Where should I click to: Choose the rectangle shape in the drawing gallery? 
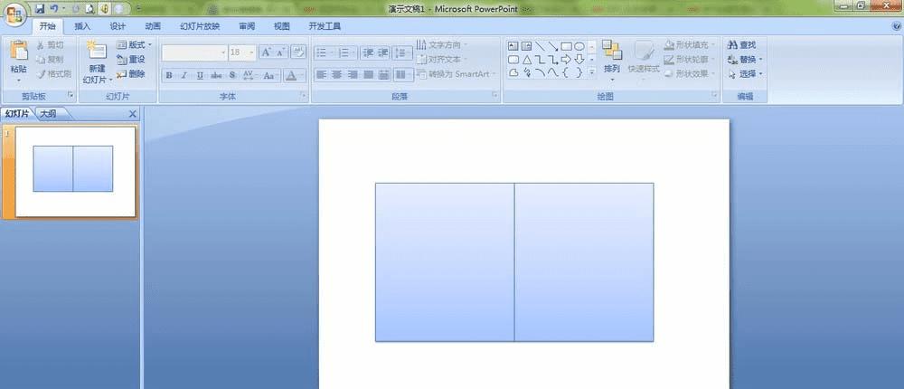tap(566, 46)
